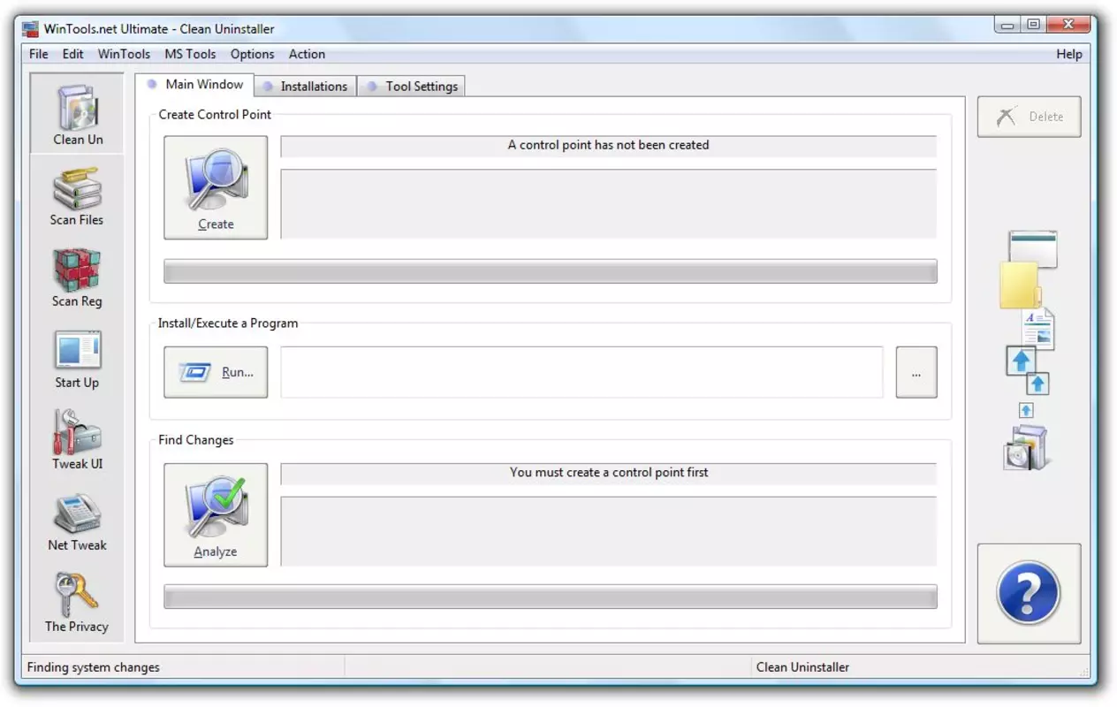Open The Privacy tool
1117x707 pixels.
77,603
